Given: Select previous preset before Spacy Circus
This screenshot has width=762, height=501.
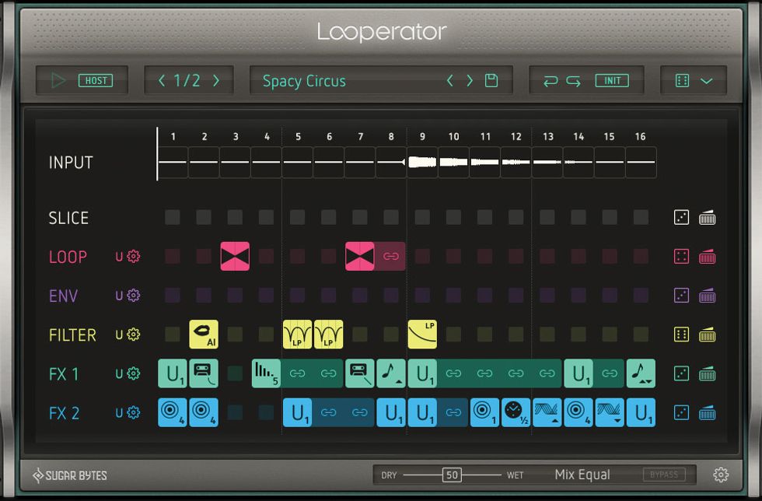Looking at the screenshot, I should click(x=450, y=80).
